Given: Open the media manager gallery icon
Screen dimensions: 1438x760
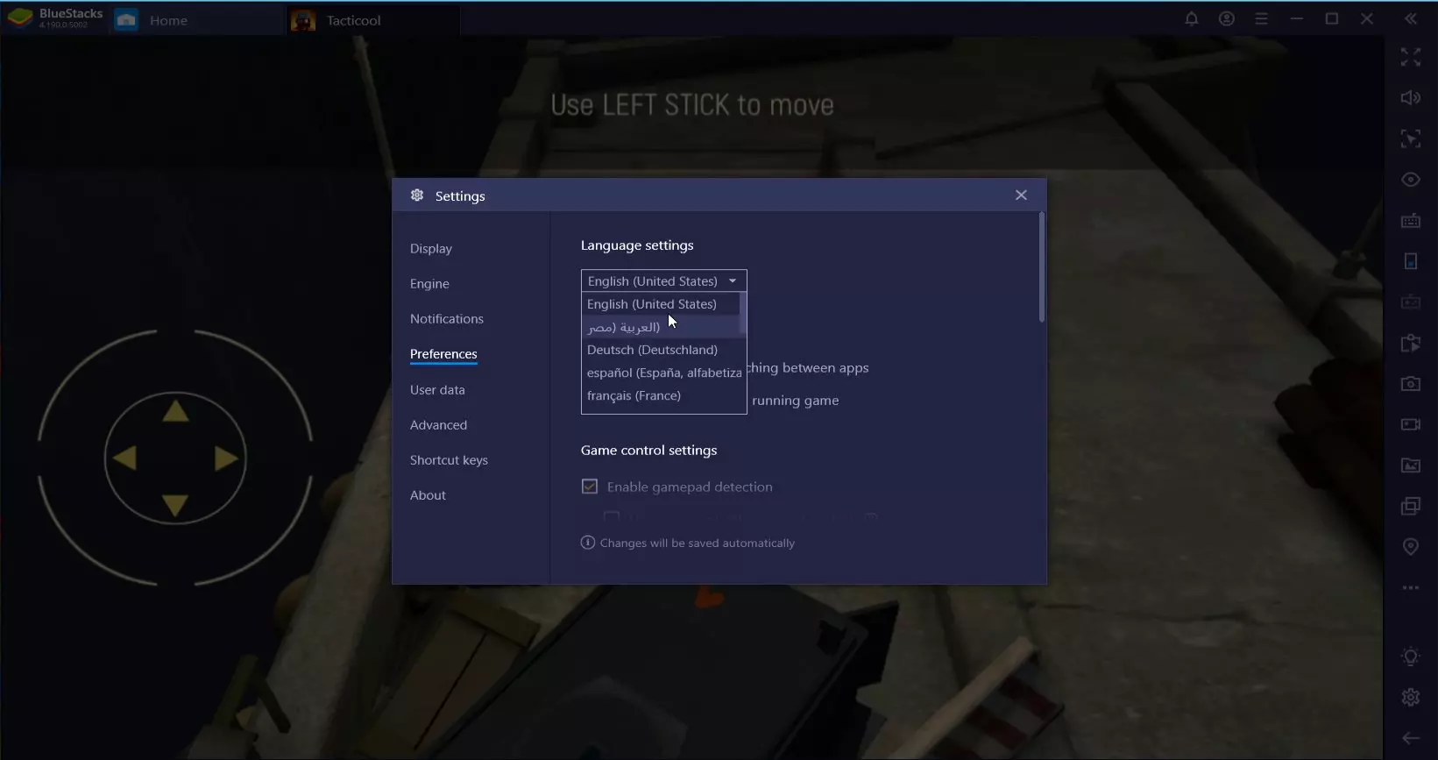Looking at the screenshot, I should tap(1410, 465).
